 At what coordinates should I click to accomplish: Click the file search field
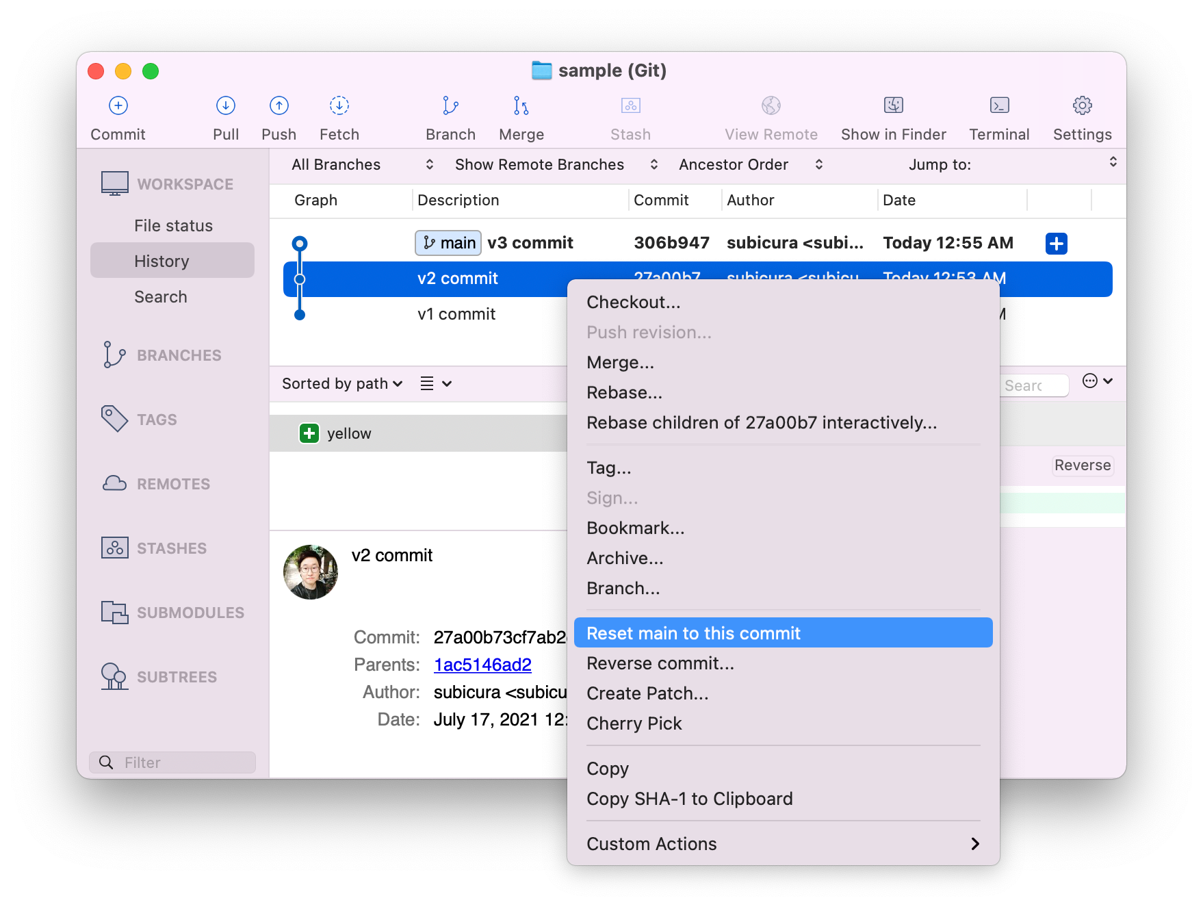tap(1034, 385)
